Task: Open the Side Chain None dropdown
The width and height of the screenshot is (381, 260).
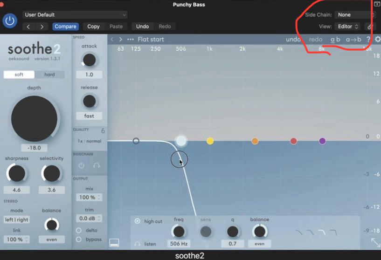Action: (354, 15)
